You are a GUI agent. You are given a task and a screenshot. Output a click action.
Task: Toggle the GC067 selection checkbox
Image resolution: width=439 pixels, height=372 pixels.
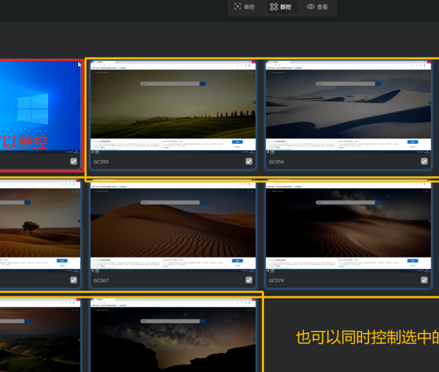(249, 280)
